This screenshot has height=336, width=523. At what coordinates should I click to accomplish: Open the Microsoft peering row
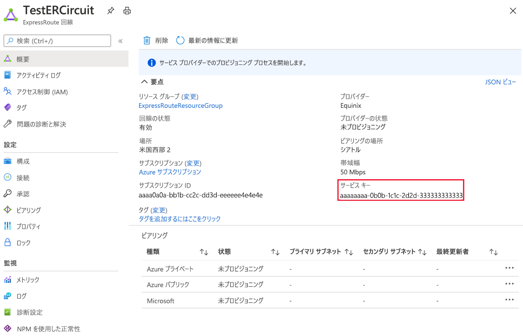[x=330, y=300]
